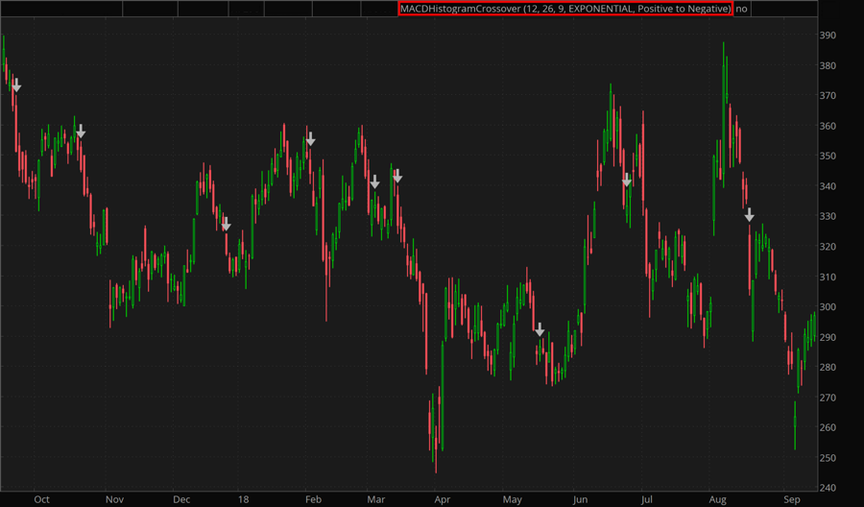Screen dimensions: 864x507
Task: Select the down arrow signal in mid May
Action: coord(540,329)
